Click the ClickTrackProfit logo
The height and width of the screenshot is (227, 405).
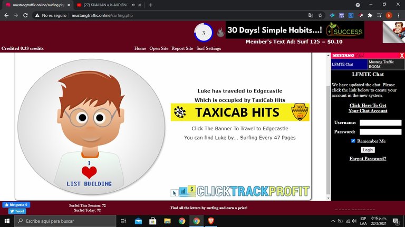point(240,191)
